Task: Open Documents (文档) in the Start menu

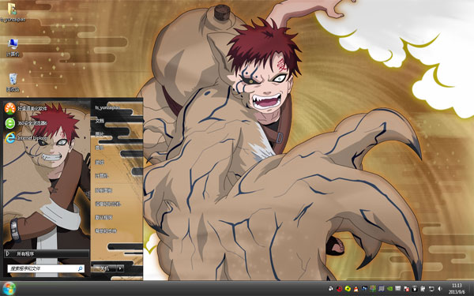Action: tap(100, 121)
